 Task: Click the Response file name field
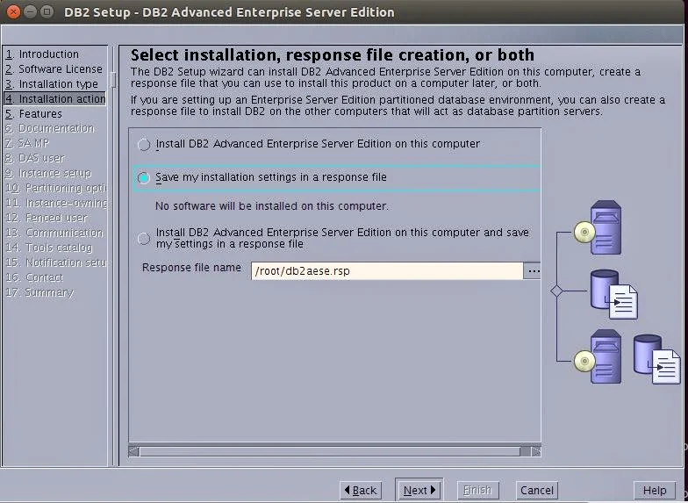387,270
